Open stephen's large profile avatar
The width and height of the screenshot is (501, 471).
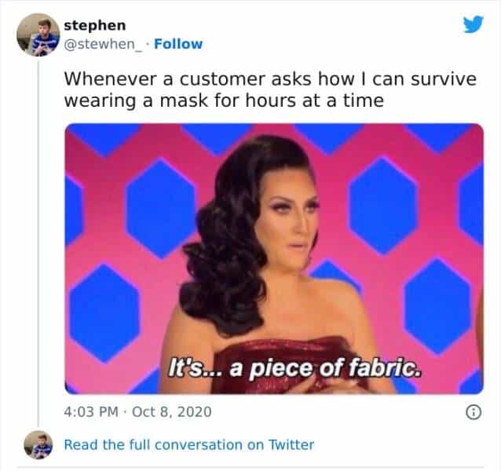[x=38, y=35]
